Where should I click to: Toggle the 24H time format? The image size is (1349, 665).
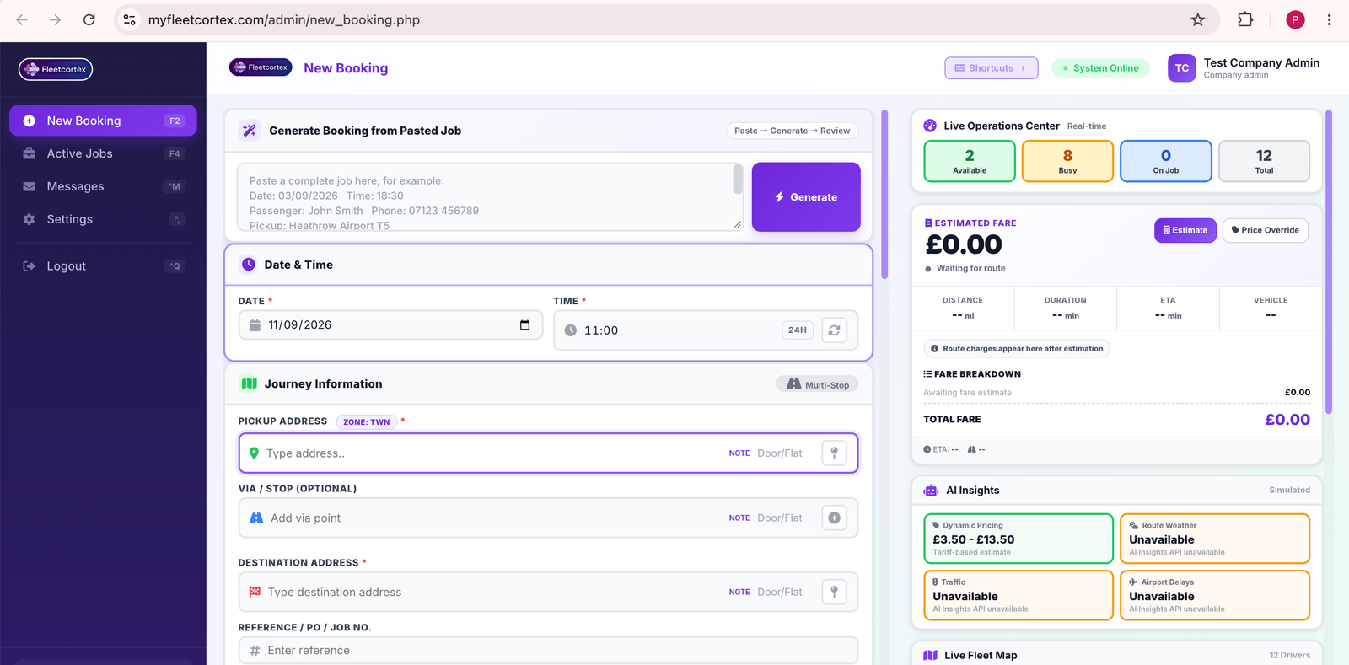click(798, 330)
